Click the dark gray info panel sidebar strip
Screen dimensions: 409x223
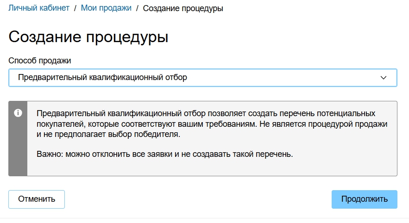18,148
